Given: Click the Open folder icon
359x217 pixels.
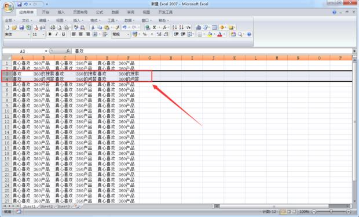Looking at the screenshot, I should pyautogui.click(x=14, y=27).
